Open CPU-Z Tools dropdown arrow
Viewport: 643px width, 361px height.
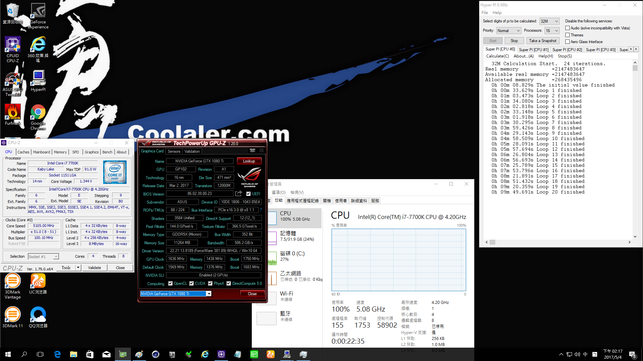(78, 268)
